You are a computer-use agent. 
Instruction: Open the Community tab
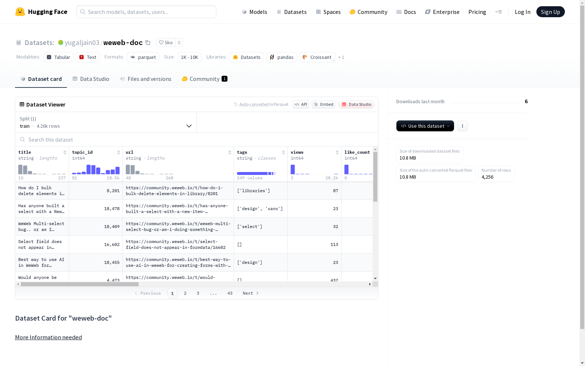[x=205, y=79]
